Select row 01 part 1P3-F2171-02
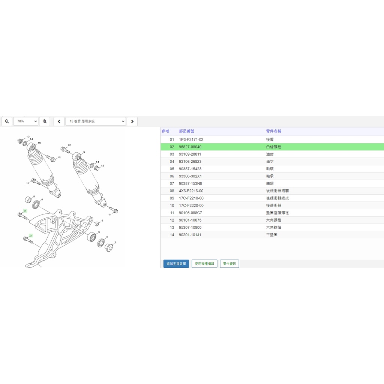Viewport: 384px width, 384px height. point(272,139)
